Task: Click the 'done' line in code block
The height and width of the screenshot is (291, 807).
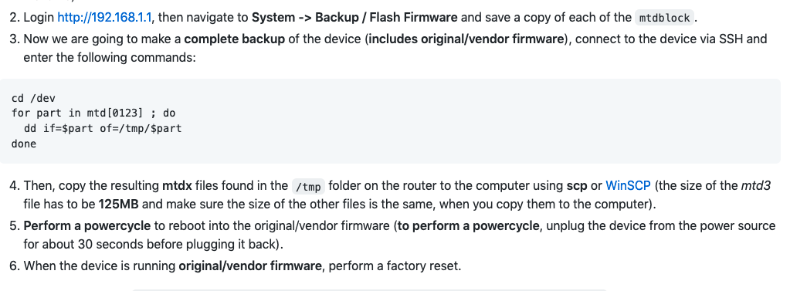Action: 24,144
